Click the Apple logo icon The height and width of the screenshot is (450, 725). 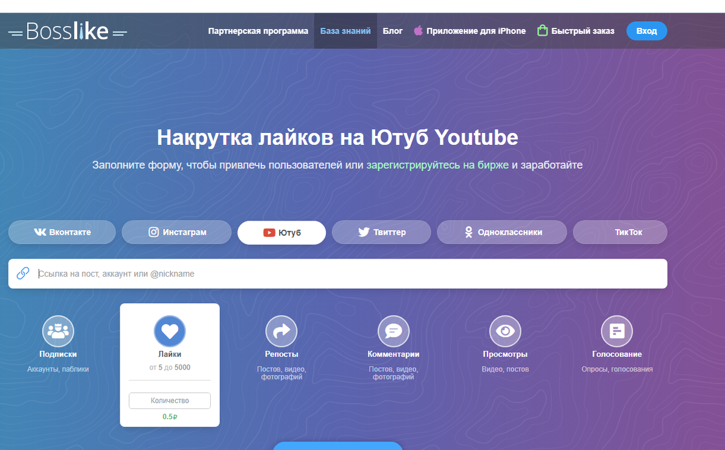[418, 30]
